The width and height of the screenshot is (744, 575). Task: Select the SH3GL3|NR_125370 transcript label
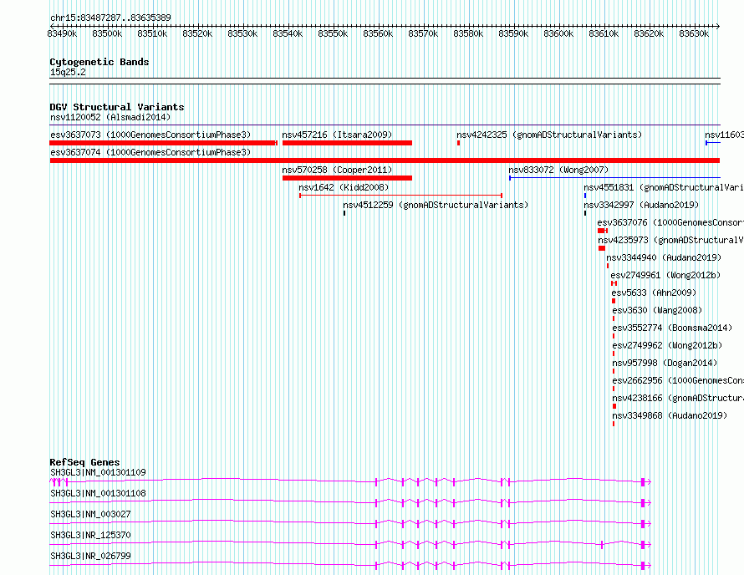coord(90,535)
